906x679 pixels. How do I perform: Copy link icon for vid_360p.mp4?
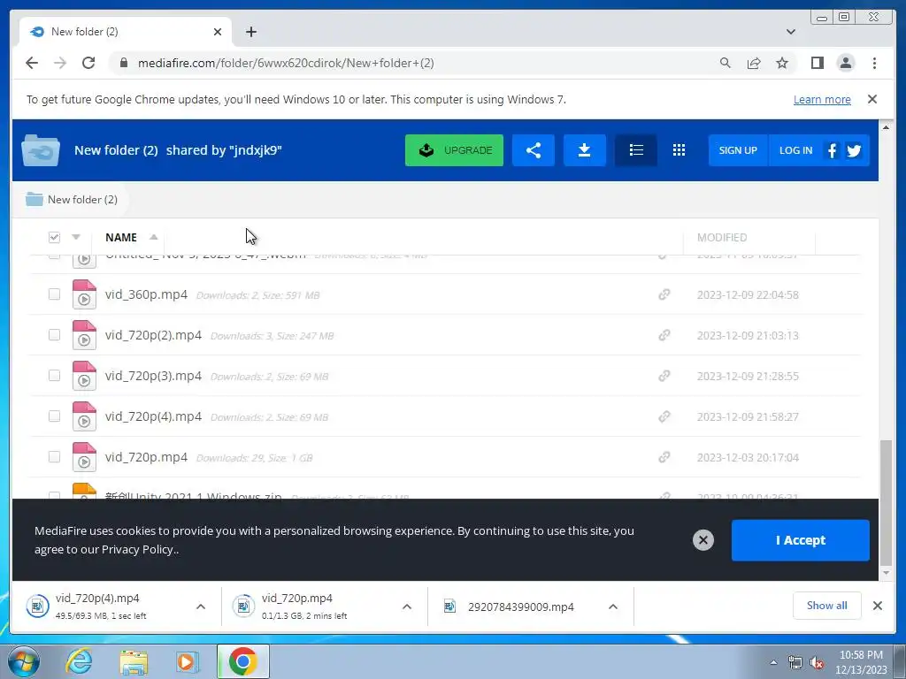point(664,294)
